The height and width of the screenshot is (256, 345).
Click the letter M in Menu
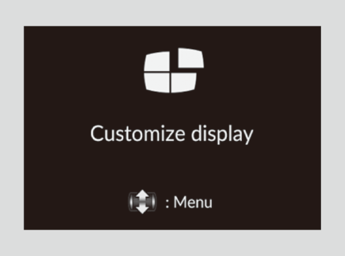179,203
